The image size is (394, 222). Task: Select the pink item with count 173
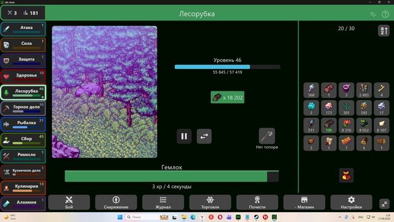point(329,108)
